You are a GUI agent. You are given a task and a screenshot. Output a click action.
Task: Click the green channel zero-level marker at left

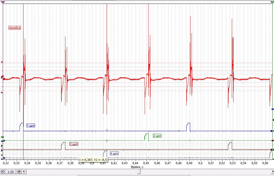4,140
